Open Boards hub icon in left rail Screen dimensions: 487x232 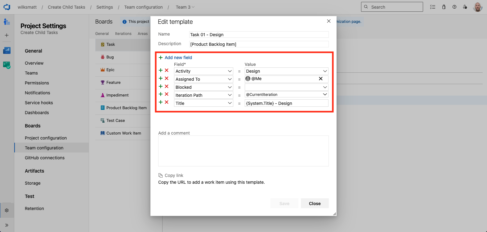point(7,50)
